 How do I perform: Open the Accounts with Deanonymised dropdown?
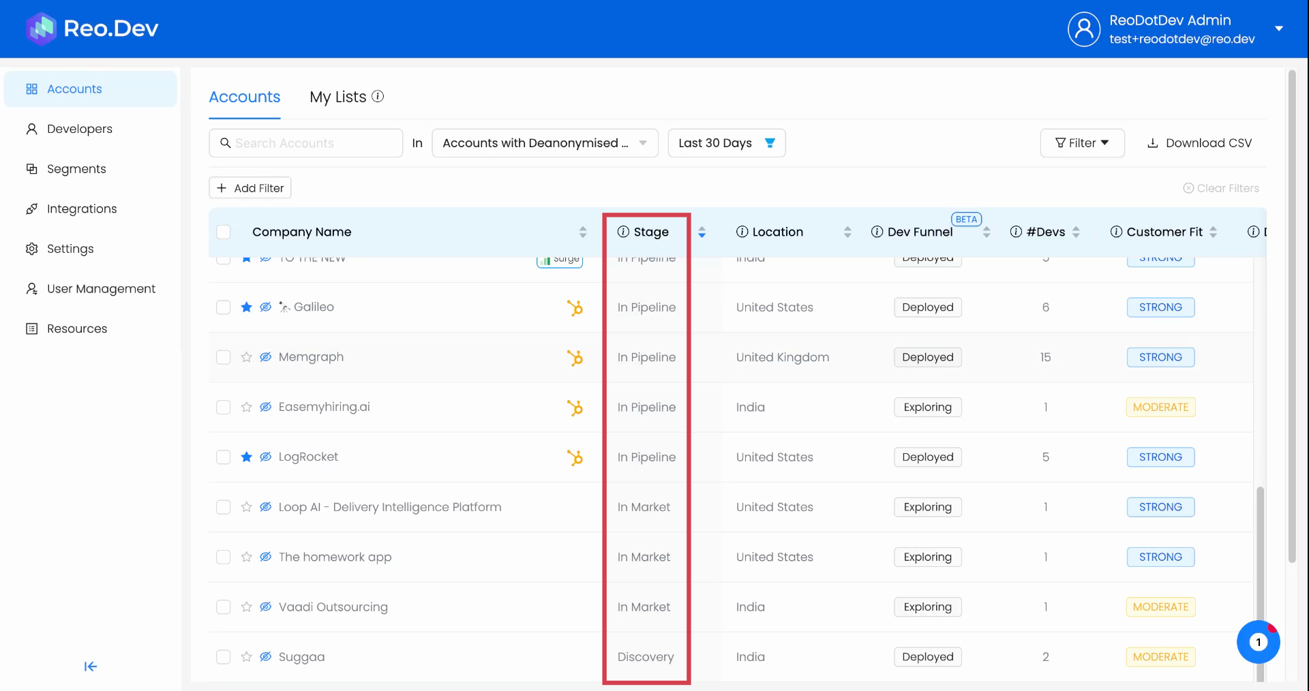[545, 143]
